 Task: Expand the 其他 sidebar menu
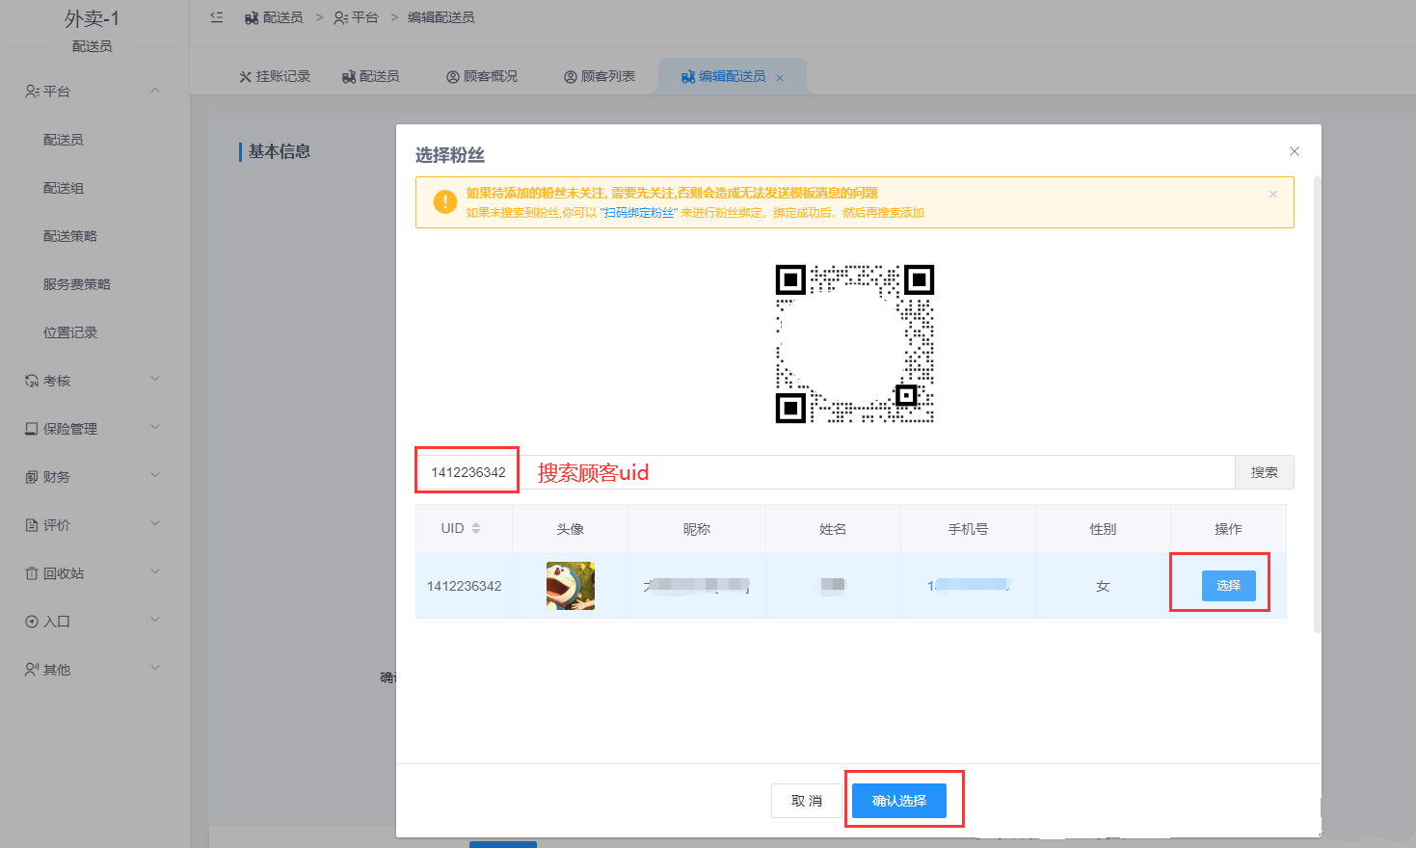pyautogui.click(x=94, y=670)
